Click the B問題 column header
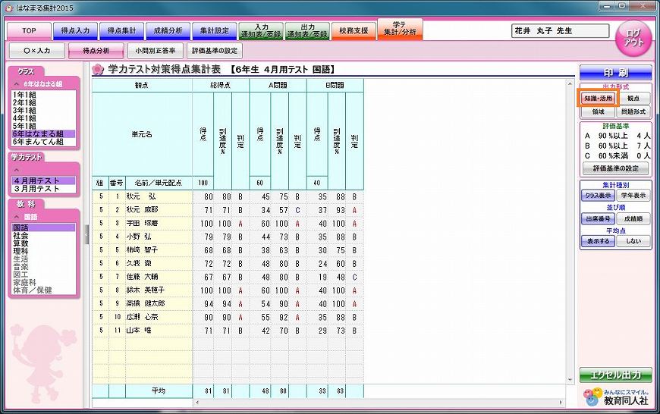The height and width of the screenshot is (414, 660). pyautogui.click(x=335, y=85)
